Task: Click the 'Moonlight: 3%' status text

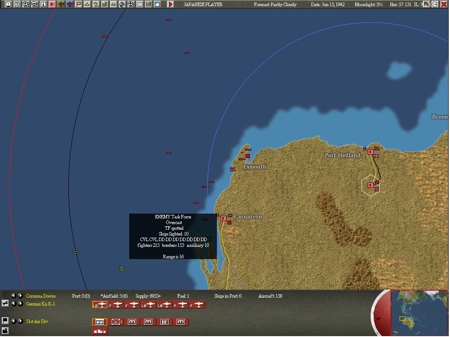Action: [369, 4]
